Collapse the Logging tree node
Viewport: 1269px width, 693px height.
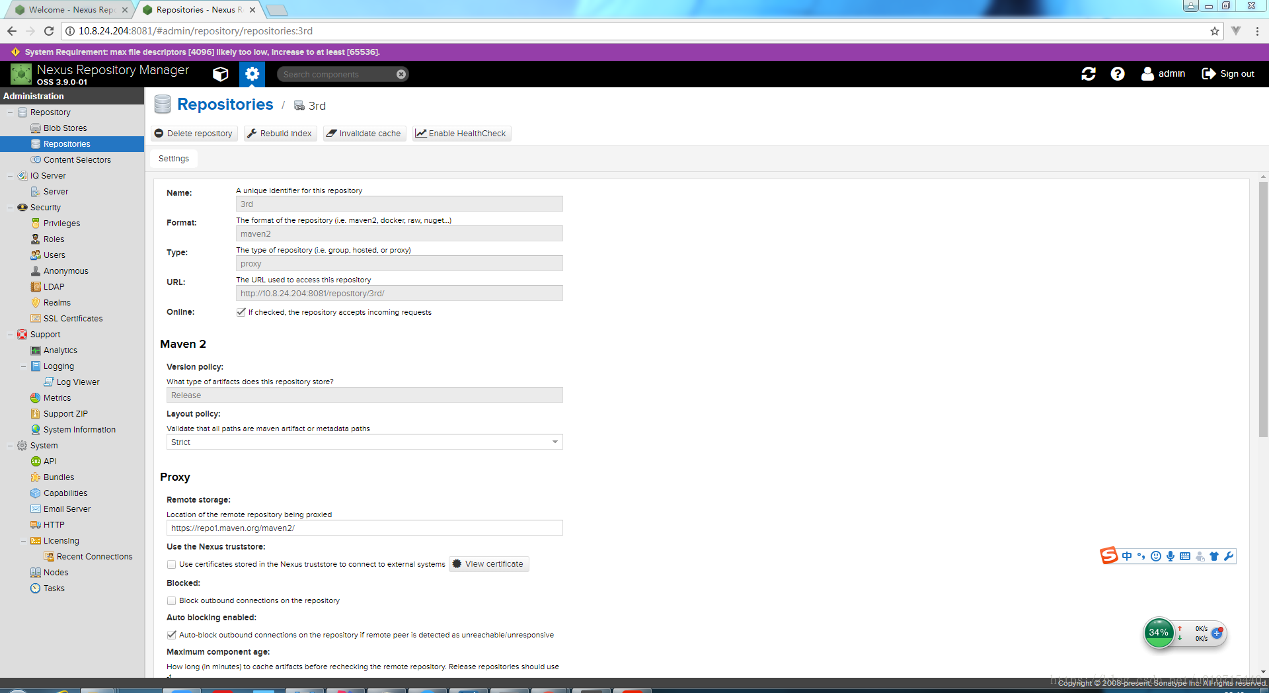pos(23,366)
